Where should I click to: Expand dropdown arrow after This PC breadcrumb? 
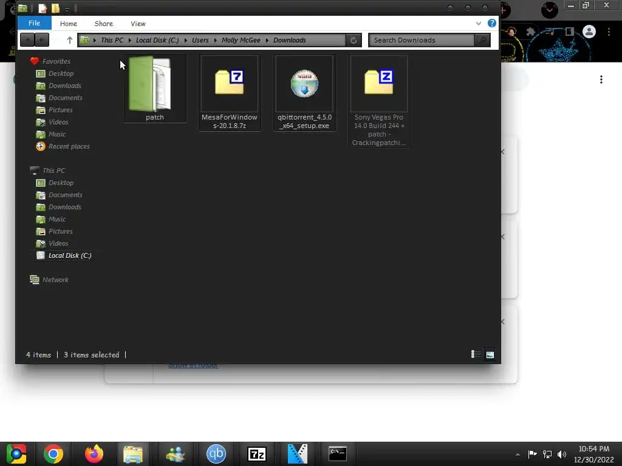click(130, 40)
